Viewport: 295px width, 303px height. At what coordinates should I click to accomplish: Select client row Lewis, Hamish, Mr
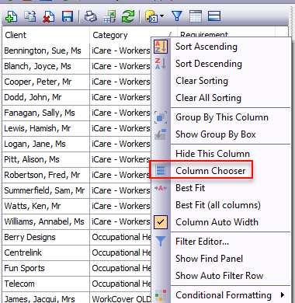(x=46, y=128)
